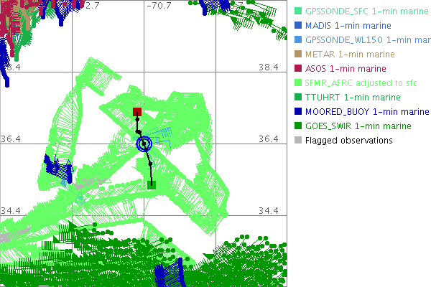Click the MADIS blue legend swatch
Viewport: 431px width, 287px height.
coord(299,26)
